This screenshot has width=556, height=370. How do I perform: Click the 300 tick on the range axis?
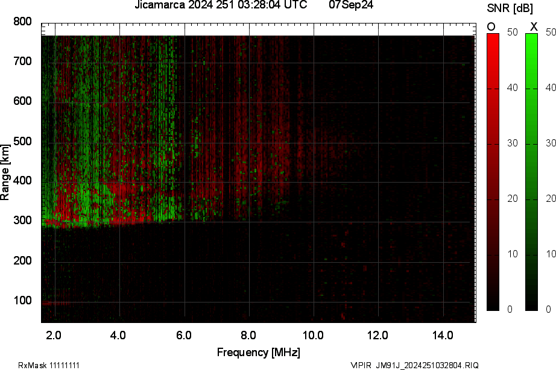coord(22,221)
